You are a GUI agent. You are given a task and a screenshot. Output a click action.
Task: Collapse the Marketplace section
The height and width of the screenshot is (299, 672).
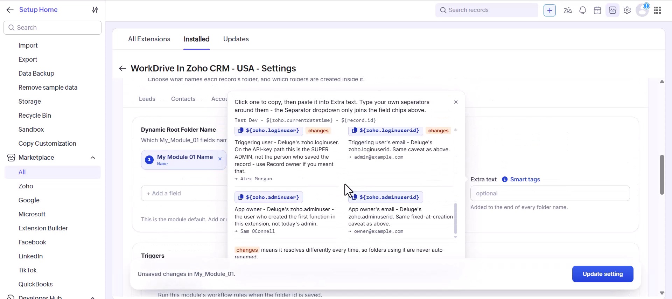tap(93, 158)
